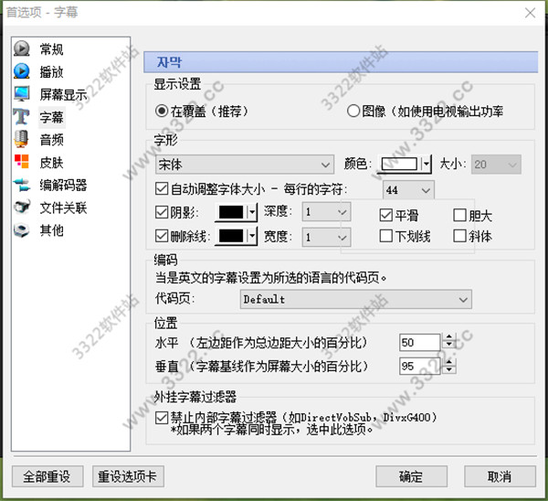This screenshot has width=548, height=501.
Task: Open the 宋体 font dropdown
Action: coord(245,165)
